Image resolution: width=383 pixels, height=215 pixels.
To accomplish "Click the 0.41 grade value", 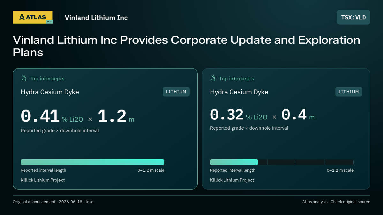I will tap(40, 117).
